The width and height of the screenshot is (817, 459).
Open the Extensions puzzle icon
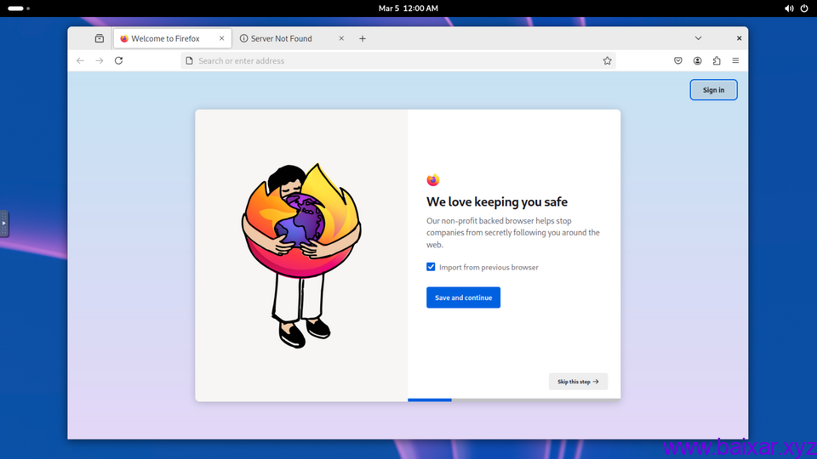point(717,61)
